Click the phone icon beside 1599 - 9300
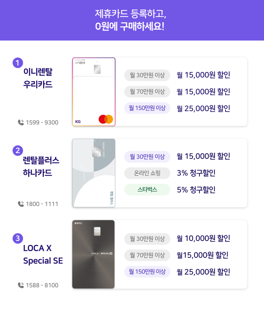 pos(21,122)
